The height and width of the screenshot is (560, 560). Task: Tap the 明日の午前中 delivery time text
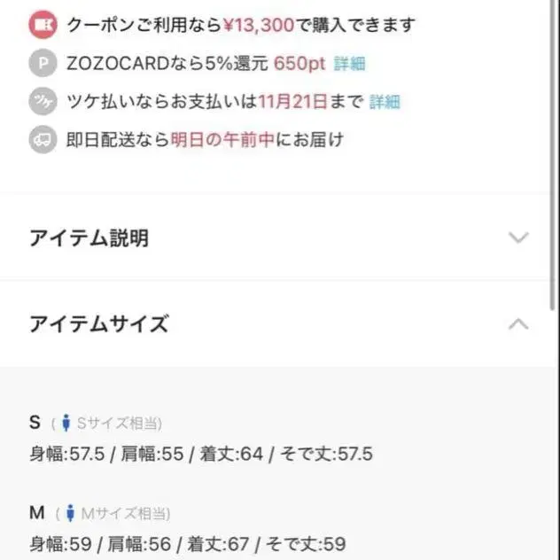222,140
